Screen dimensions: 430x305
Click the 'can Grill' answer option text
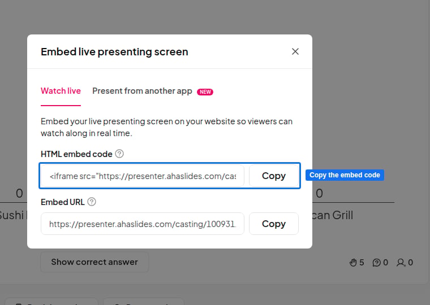(332, 215)
